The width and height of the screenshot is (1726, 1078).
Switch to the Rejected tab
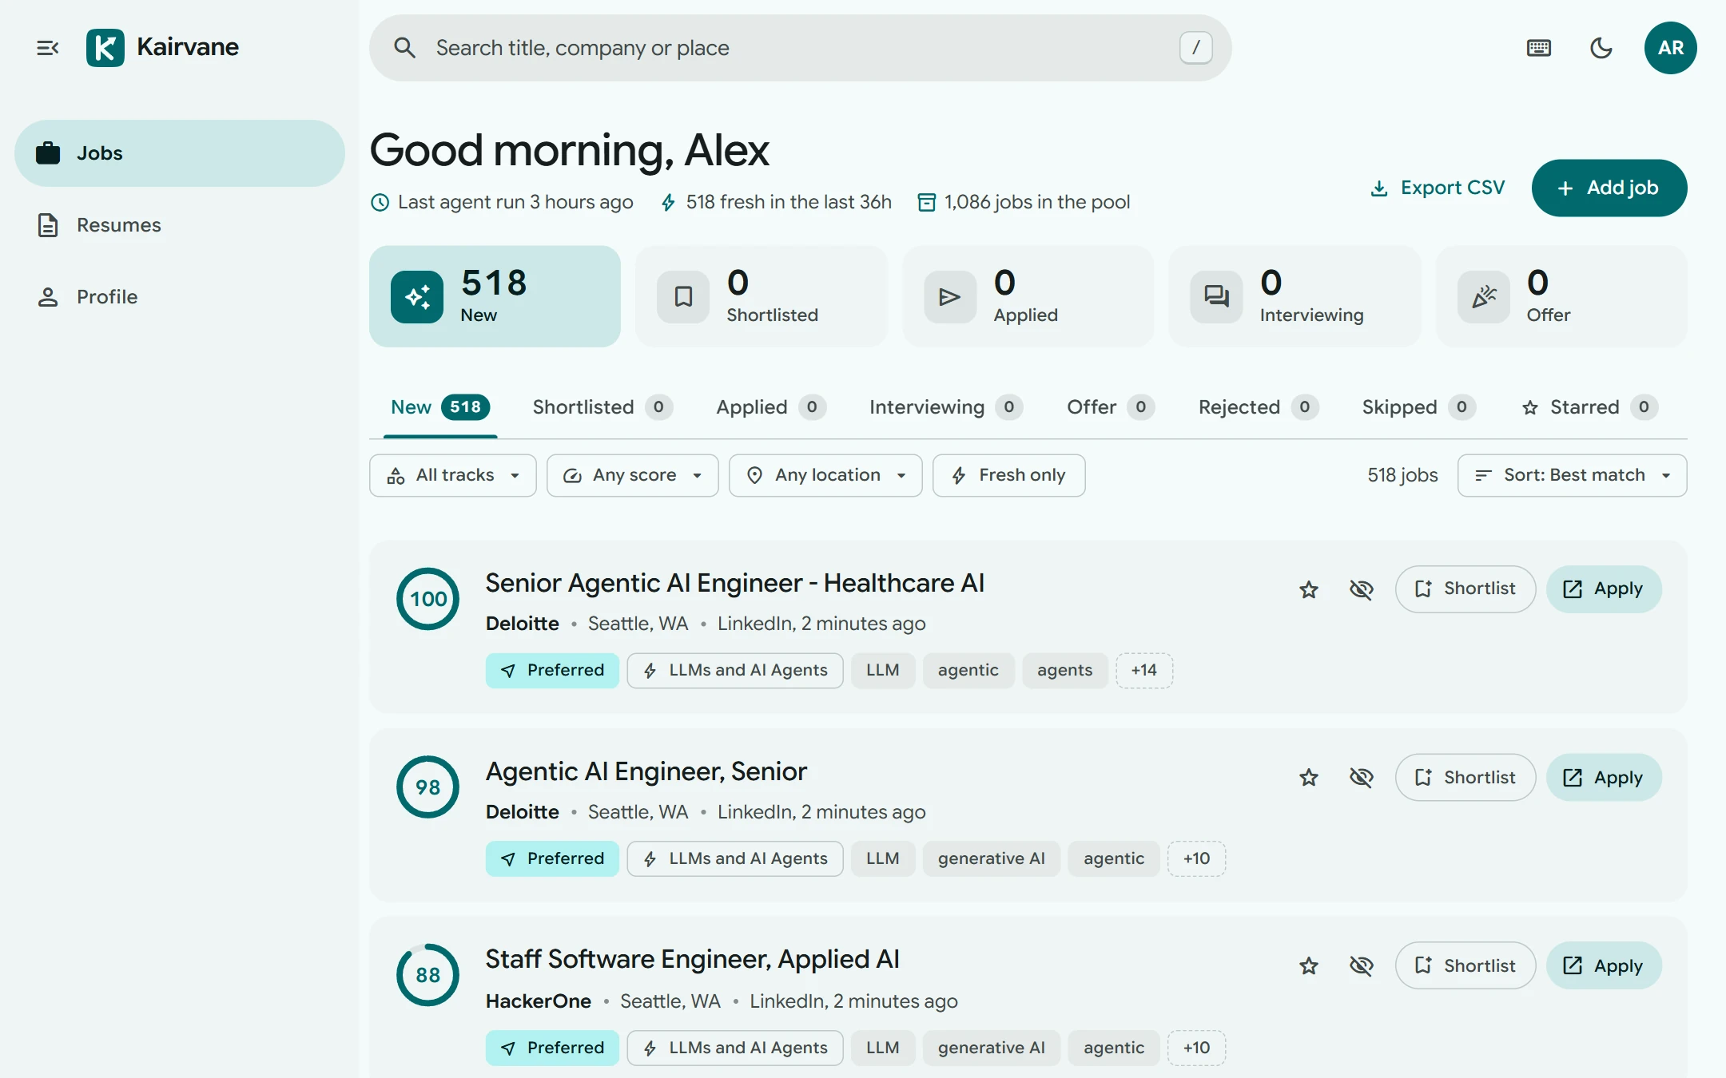(1259, 407)
